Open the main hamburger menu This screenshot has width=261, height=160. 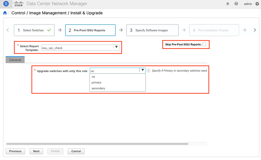pos(6,4)
